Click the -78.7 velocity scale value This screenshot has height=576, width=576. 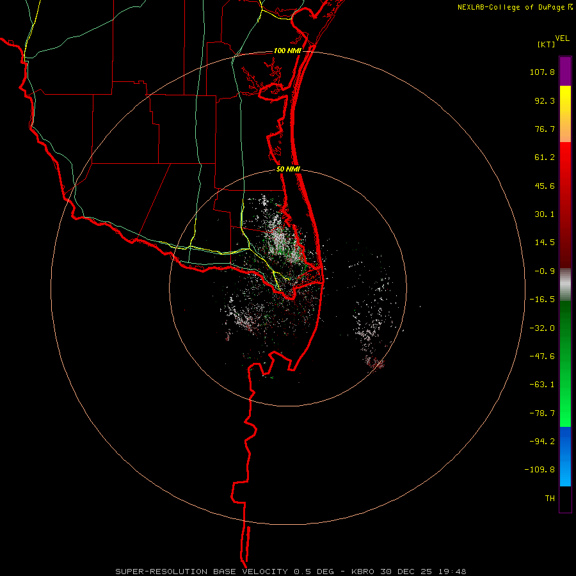pos(542,413)
